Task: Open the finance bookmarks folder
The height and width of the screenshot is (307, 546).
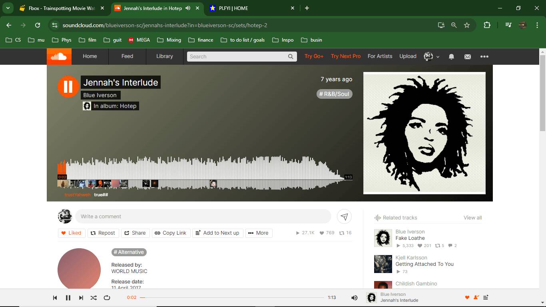Action: coord(201,40)
